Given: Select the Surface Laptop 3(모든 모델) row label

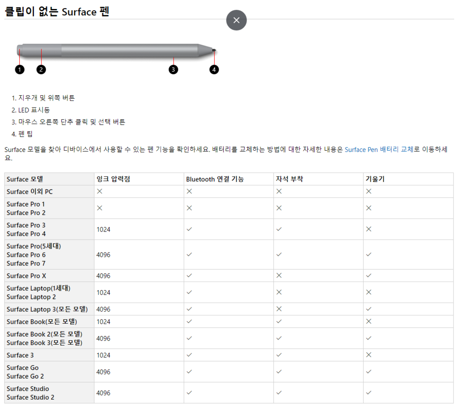Looking at the screenshot, I should point(47,309).
